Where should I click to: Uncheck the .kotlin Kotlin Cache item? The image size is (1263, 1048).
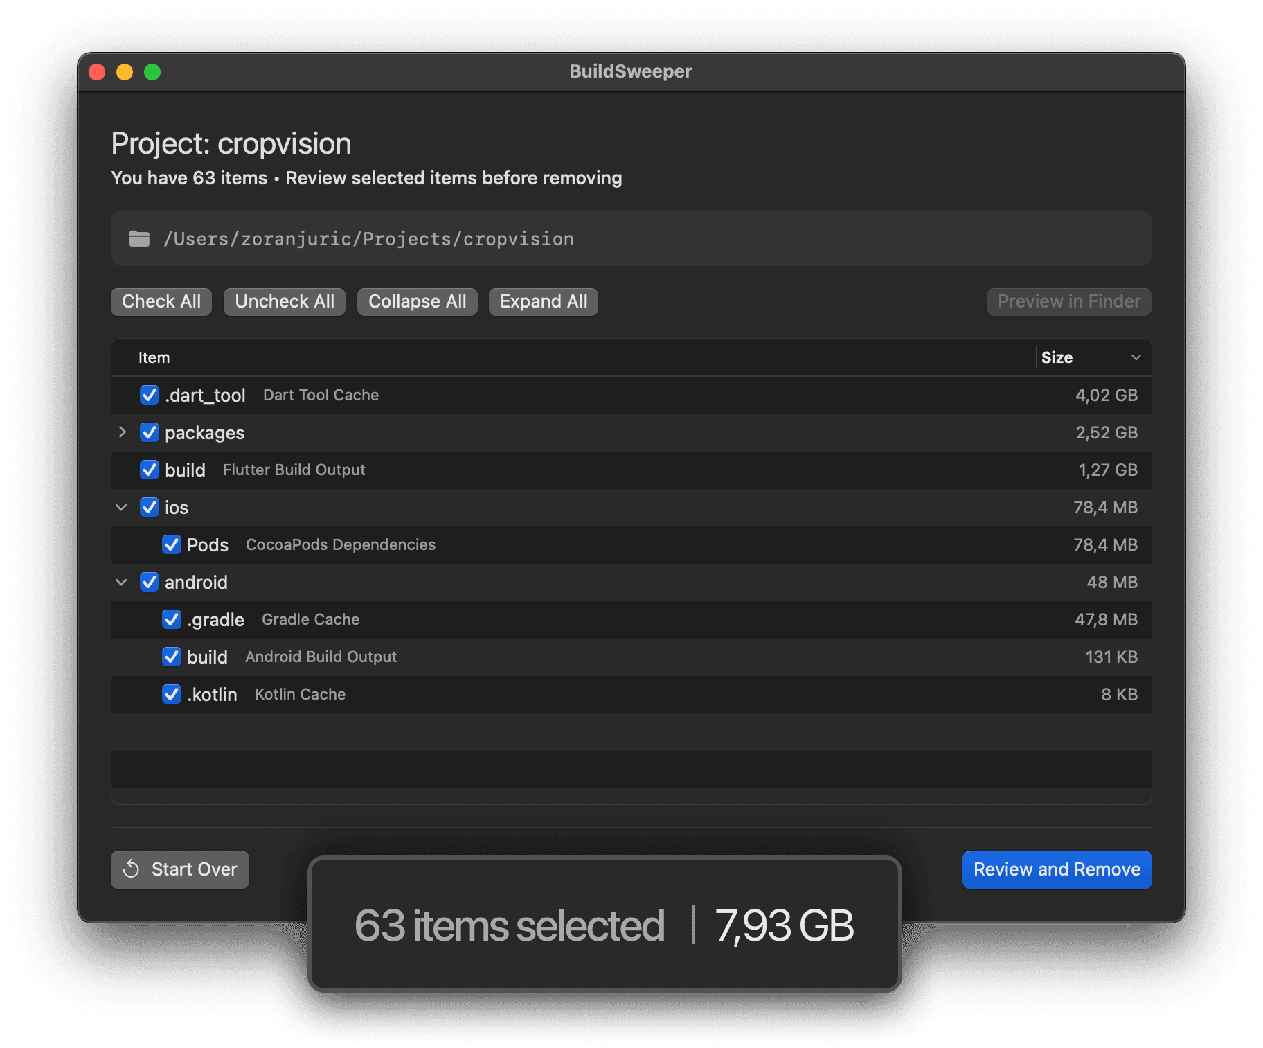171,694
